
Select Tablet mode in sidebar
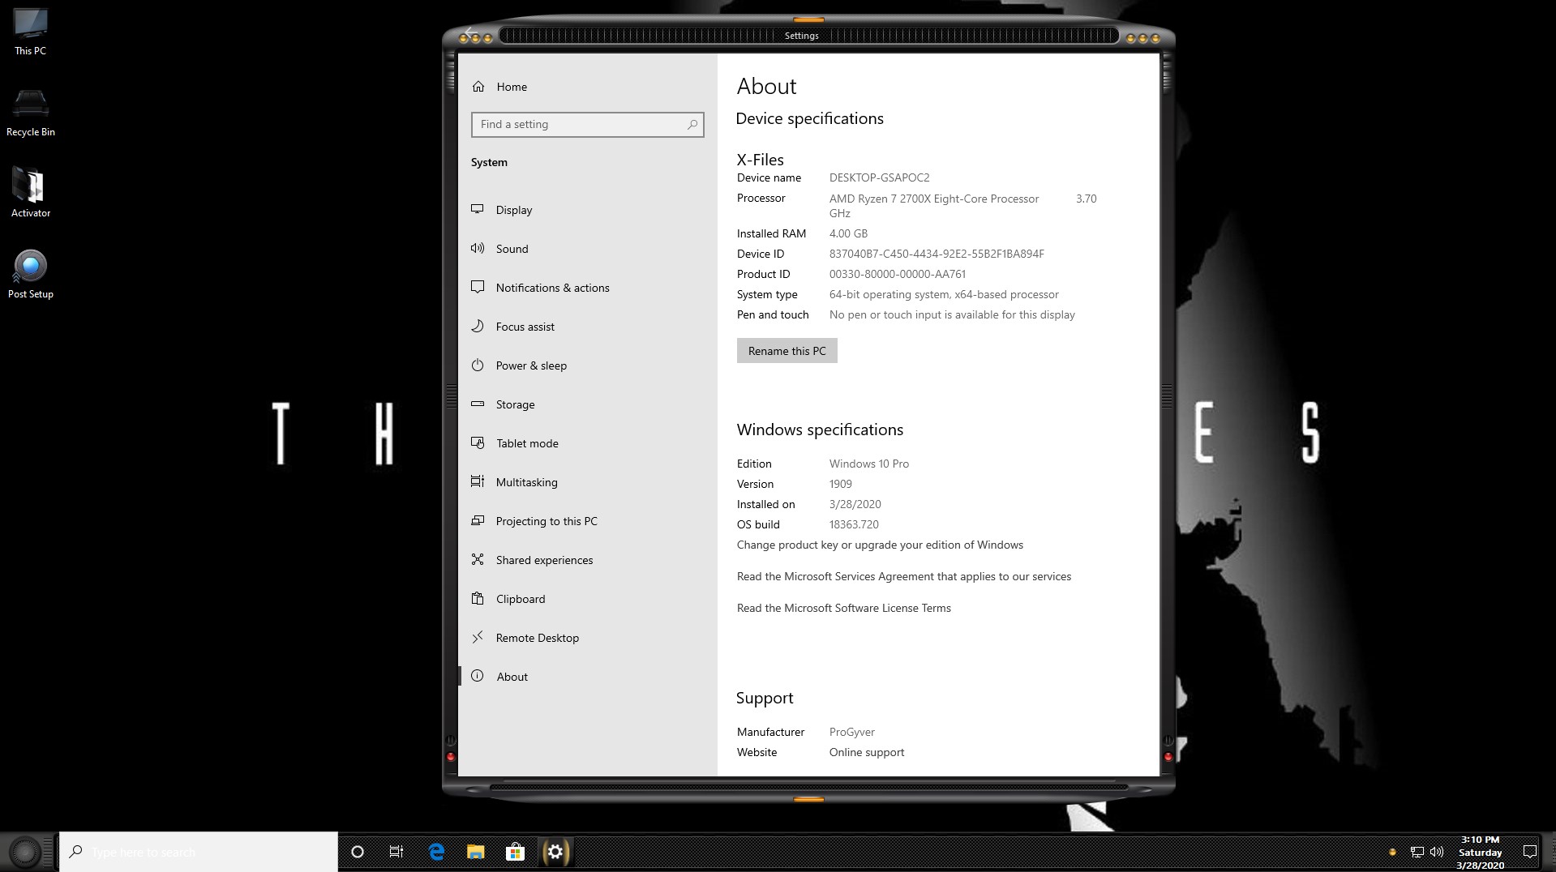coord(587,443)
